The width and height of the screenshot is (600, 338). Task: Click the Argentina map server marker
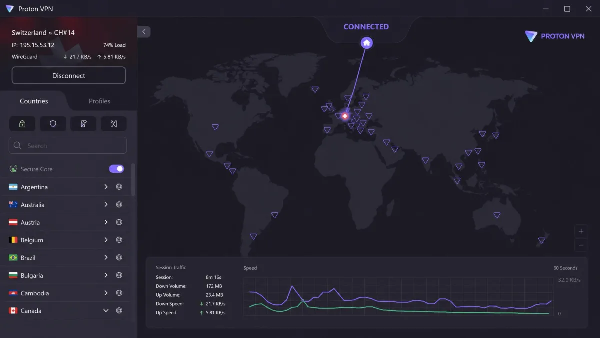pos(253,236)
